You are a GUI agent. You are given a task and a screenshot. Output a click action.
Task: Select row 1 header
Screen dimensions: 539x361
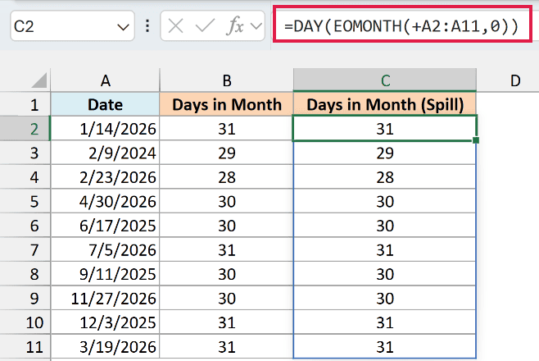25,104
